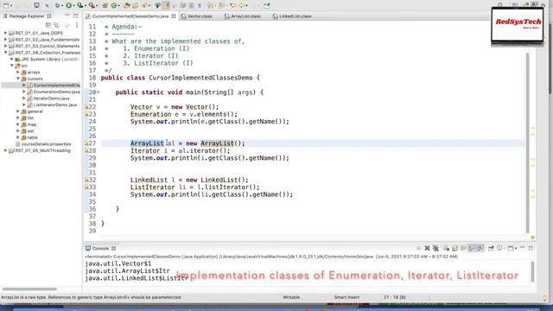
Task: Click the green Run button in toolbar
Action: pos(68,5)
